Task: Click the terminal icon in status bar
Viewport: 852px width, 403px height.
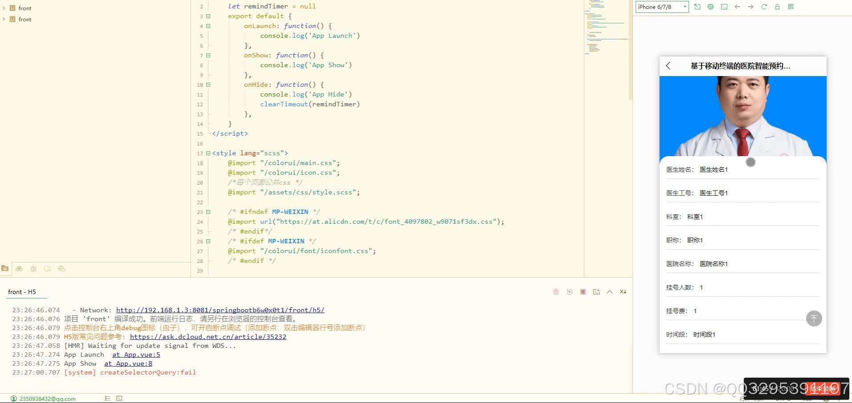Action: pos(119,399)
